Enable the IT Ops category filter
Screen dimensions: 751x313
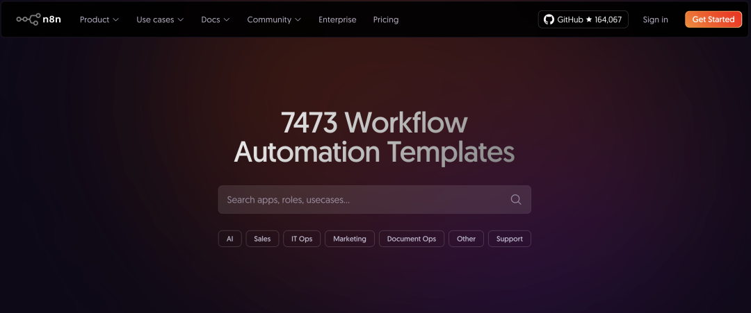[x=302, y=239]
